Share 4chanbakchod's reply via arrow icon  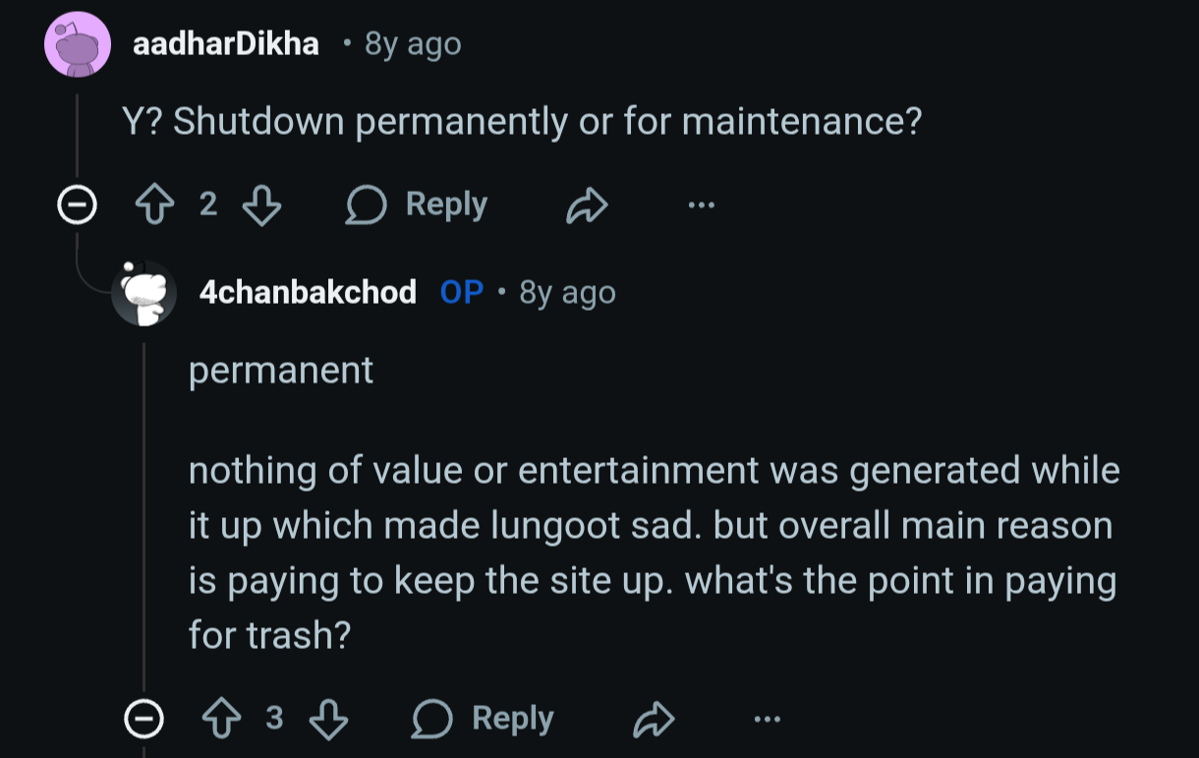click(655, 721)
